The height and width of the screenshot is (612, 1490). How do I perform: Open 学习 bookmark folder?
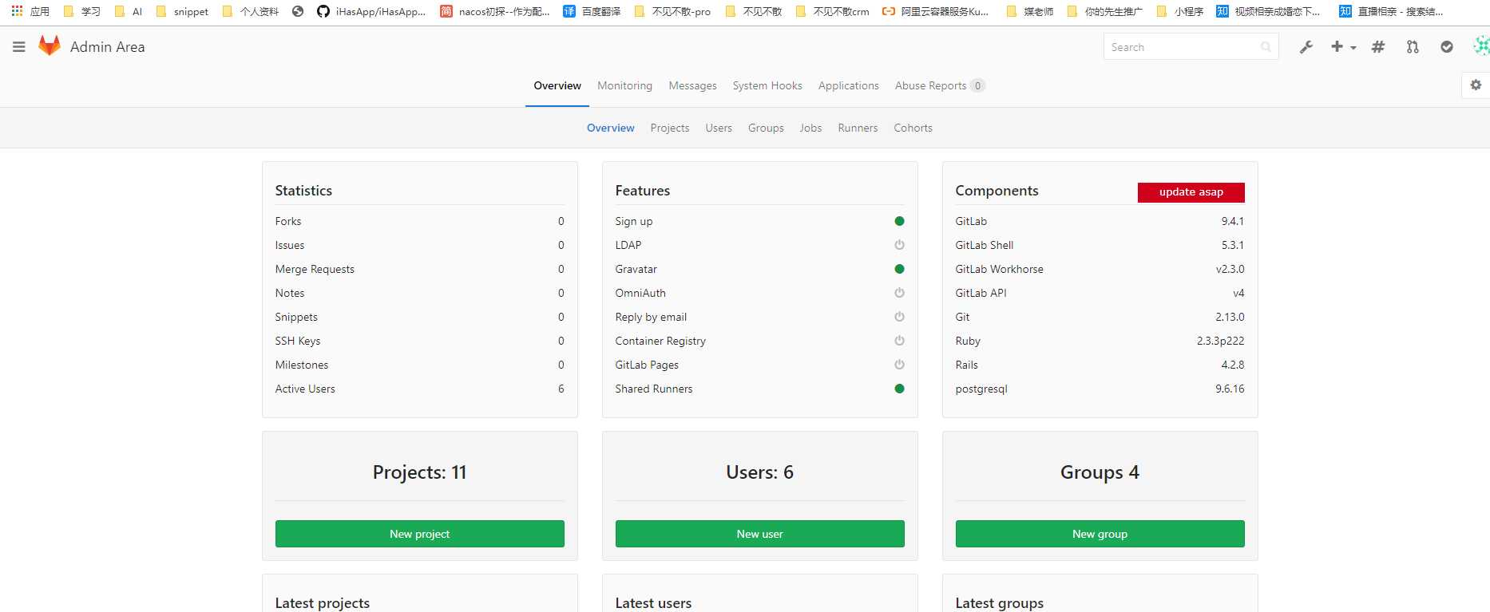click(81, 11)
